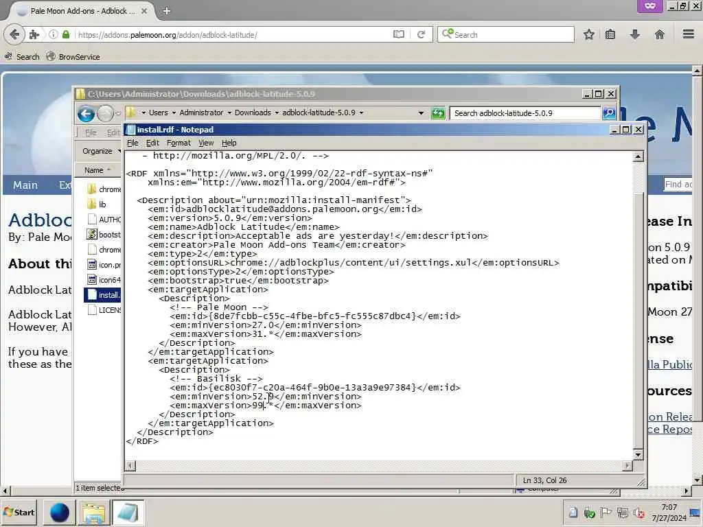Image resolution: width=703 pixels, height=527 pixels.
Task: Open Notepad Format menu
Action: [178, 143]
